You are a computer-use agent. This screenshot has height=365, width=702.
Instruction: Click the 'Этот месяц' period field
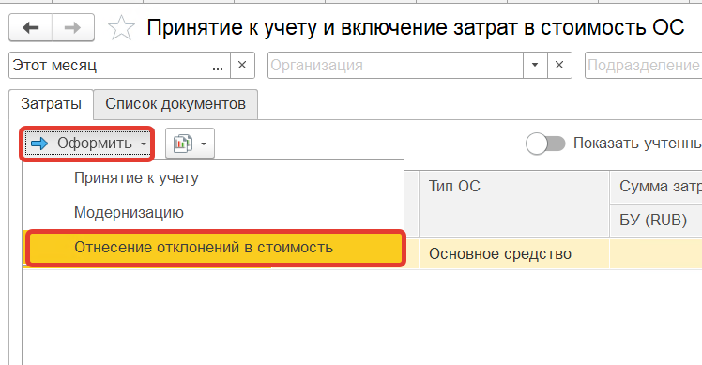click(107, 66)
